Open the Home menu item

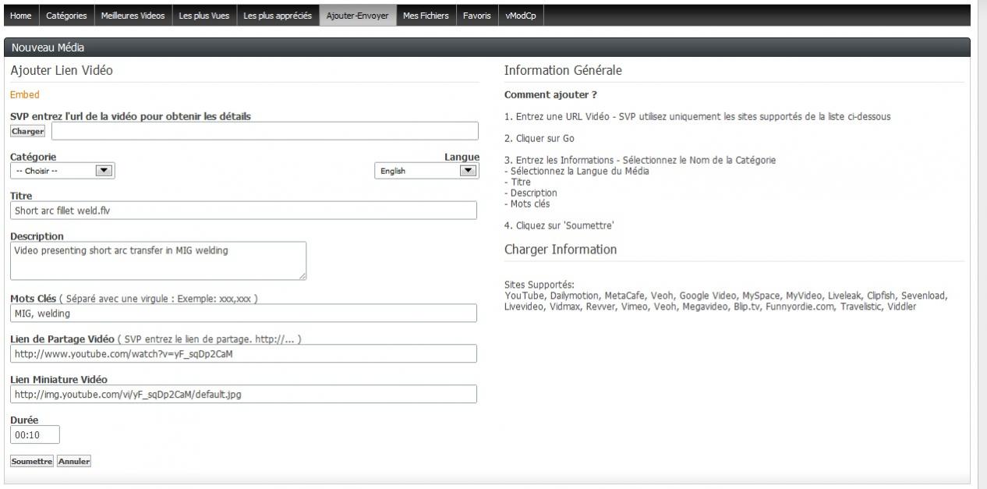[21, 16]
